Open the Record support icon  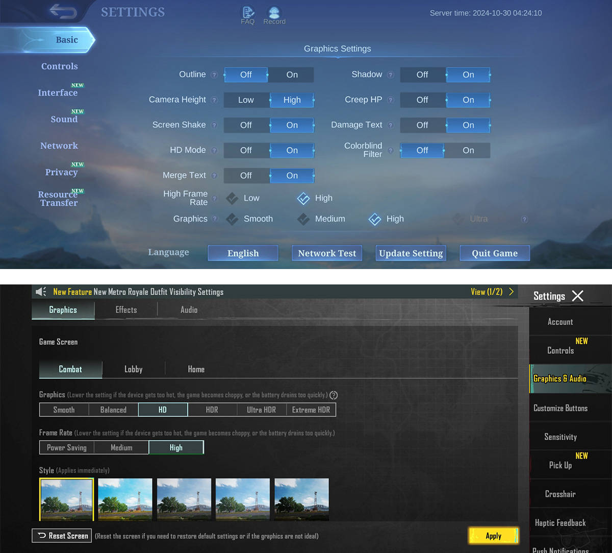point(274,13)
